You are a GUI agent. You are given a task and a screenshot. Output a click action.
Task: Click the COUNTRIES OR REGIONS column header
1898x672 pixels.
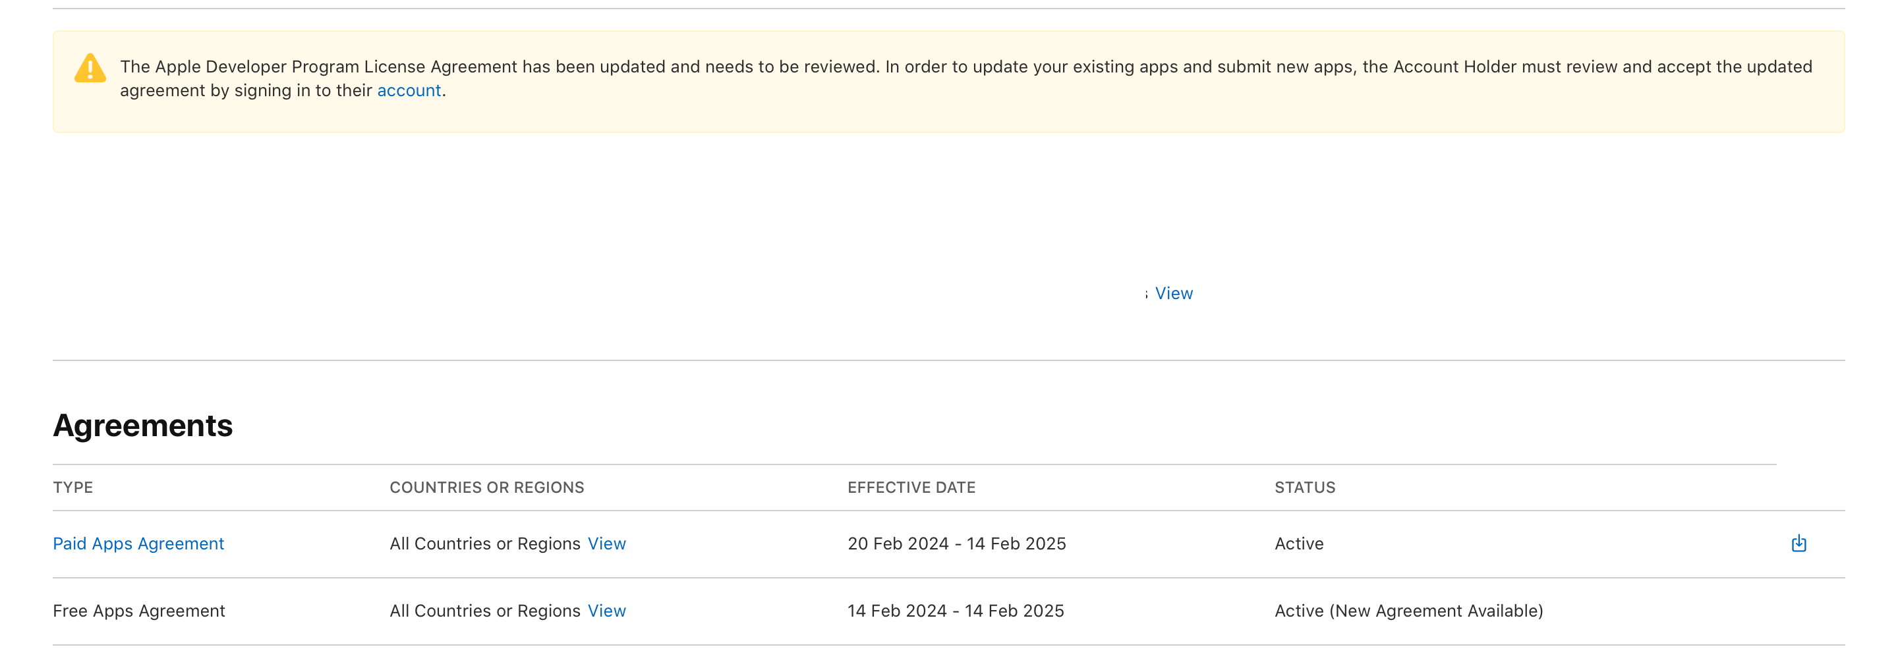pyautogui.click(x=487, y=487)
